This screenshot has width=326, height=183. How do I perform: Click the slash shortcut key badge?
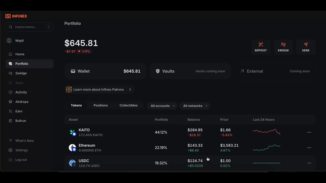49,27
